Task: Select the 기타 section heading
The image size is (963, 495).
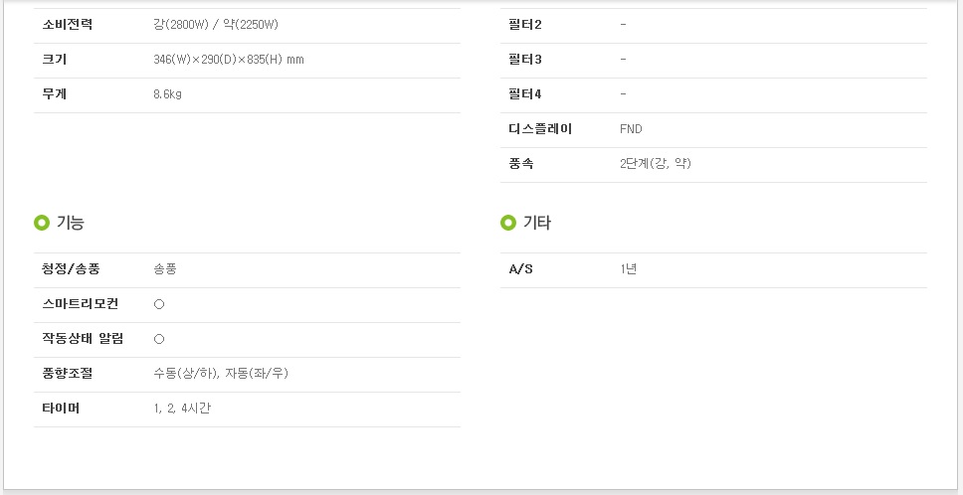Action: pyautogui.click(x=537, y=223)
